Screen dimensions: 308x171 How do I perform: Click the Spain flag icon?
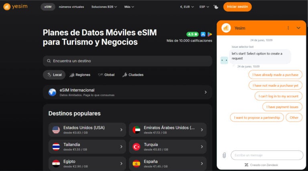tap(136, 163)
